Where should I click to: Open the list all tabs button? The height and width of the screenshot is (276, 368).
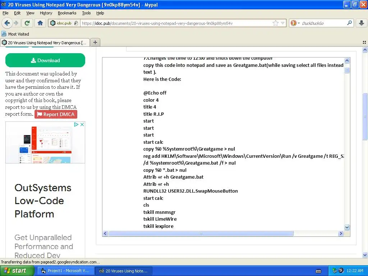click(x=364, y=42)
